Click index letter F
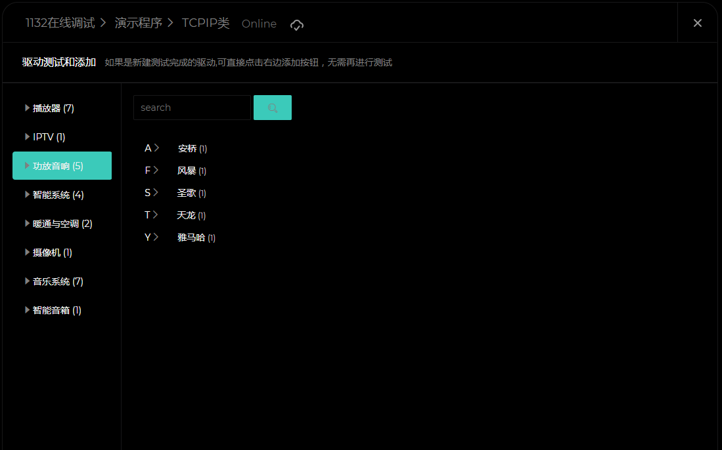This screenshot has width=722, height=450. click(148, 171)
